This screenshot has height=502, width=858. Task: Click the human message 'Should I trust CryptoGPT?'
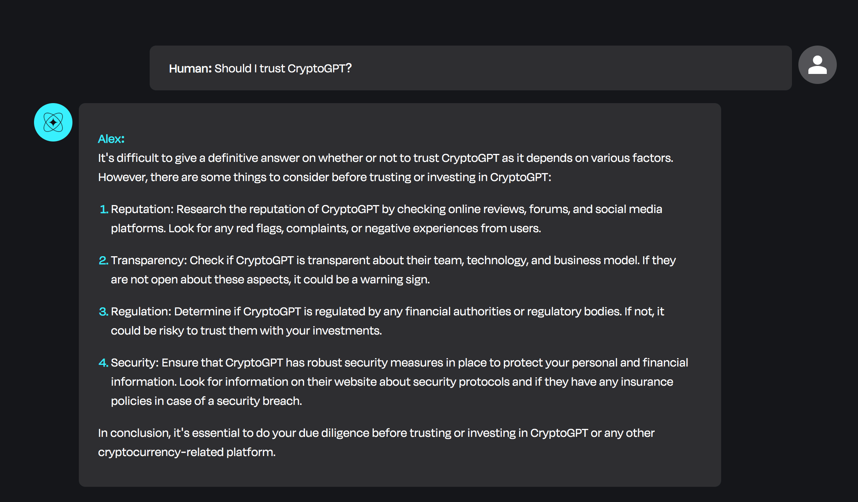coord(283,68)
